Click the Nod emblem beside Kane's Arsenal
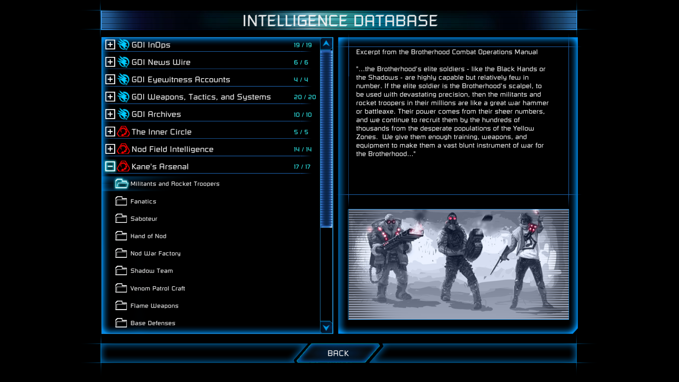This screenshot has height=382, width=679. [123, 166]
